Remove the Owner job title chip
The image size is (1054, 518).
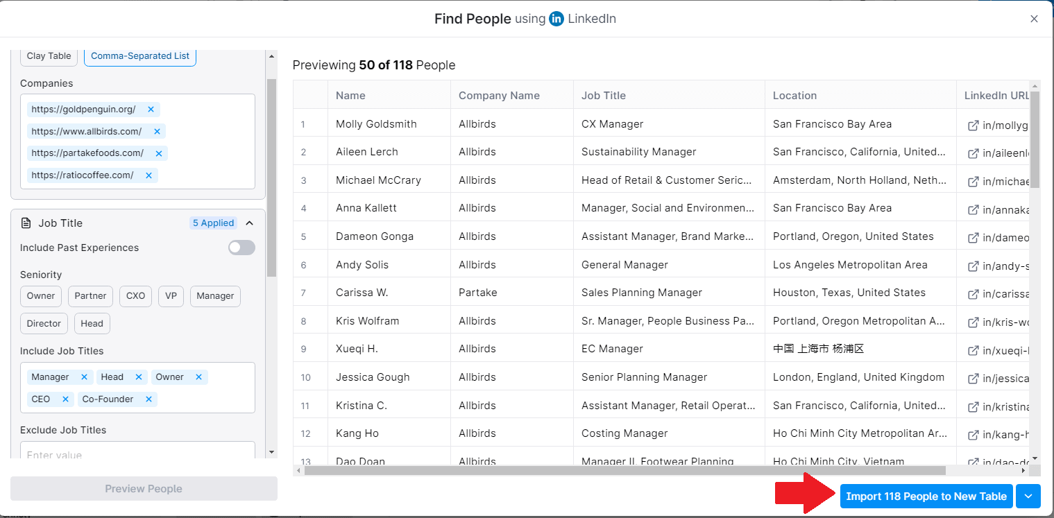[x=198, y=377]
